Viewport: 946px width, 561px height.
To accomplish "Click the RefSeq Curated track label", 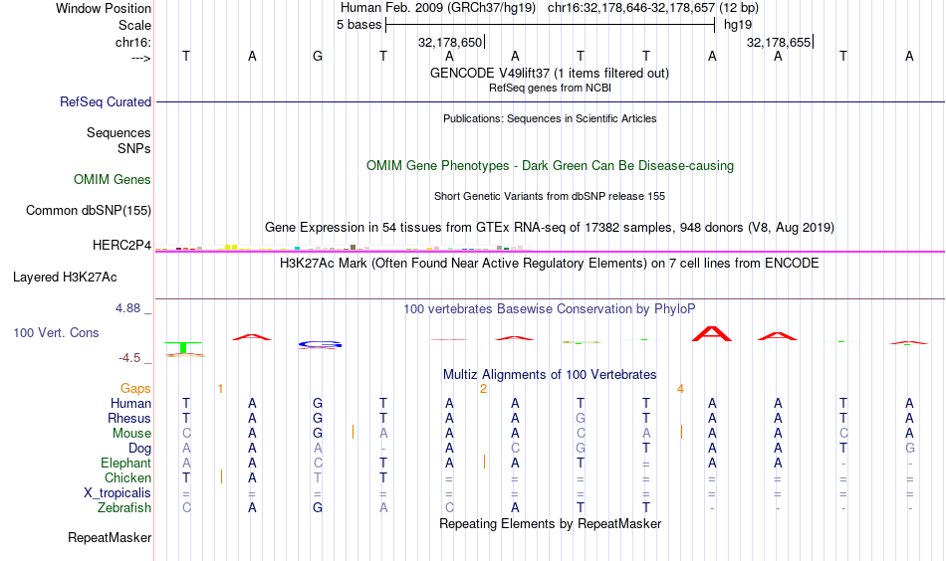I will click(x=105, y=101).
